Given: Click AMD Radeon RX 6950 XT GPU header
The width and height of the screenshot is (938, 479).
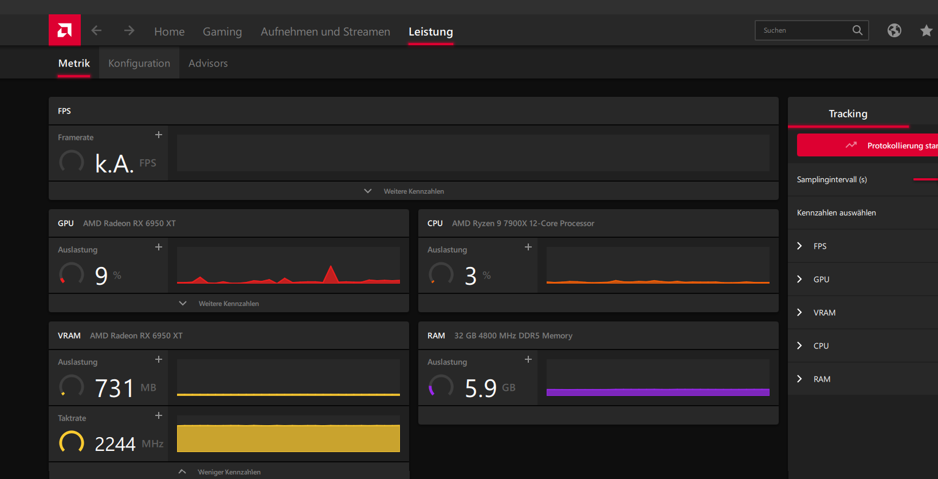Looking at the screenshot, I should (x=129, y=223).
